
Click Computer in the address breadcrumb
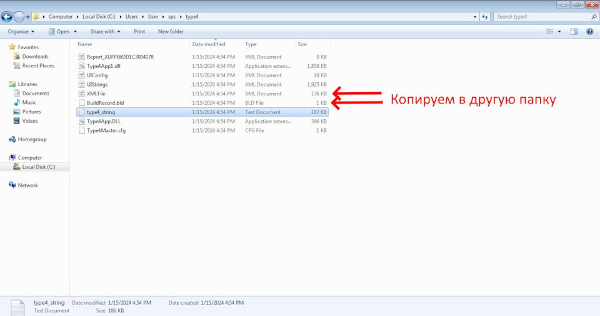pyautogui.click(x=61, y=17)
